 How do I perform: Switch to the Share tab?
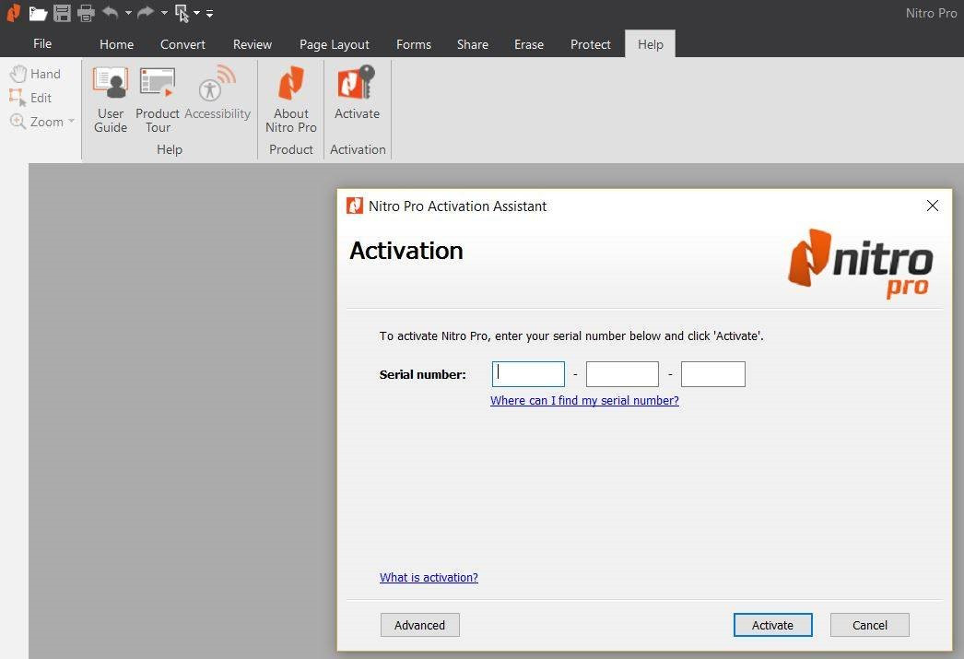click(x=473, y=44)
